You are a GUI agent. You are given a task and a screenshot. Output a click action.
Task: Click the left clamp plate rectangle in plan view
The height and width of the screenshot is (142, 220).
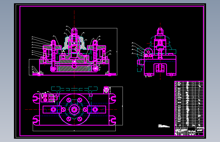click(x=52, y=109)
